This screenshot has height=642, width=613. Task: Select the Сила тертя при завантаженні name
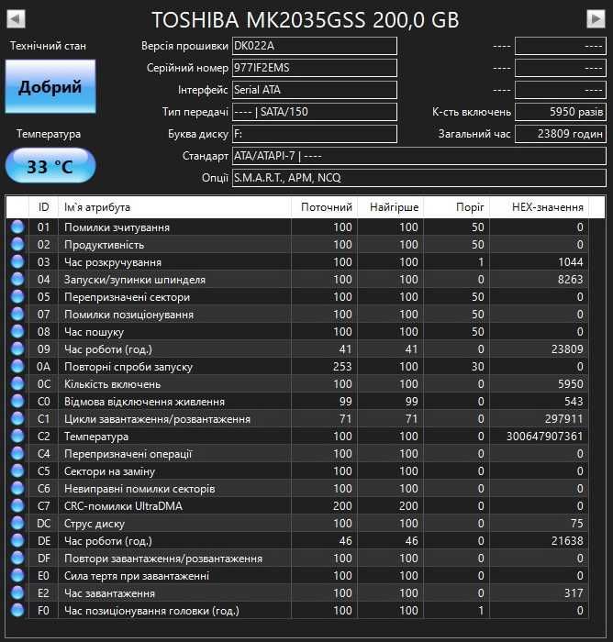pos(137,576)
